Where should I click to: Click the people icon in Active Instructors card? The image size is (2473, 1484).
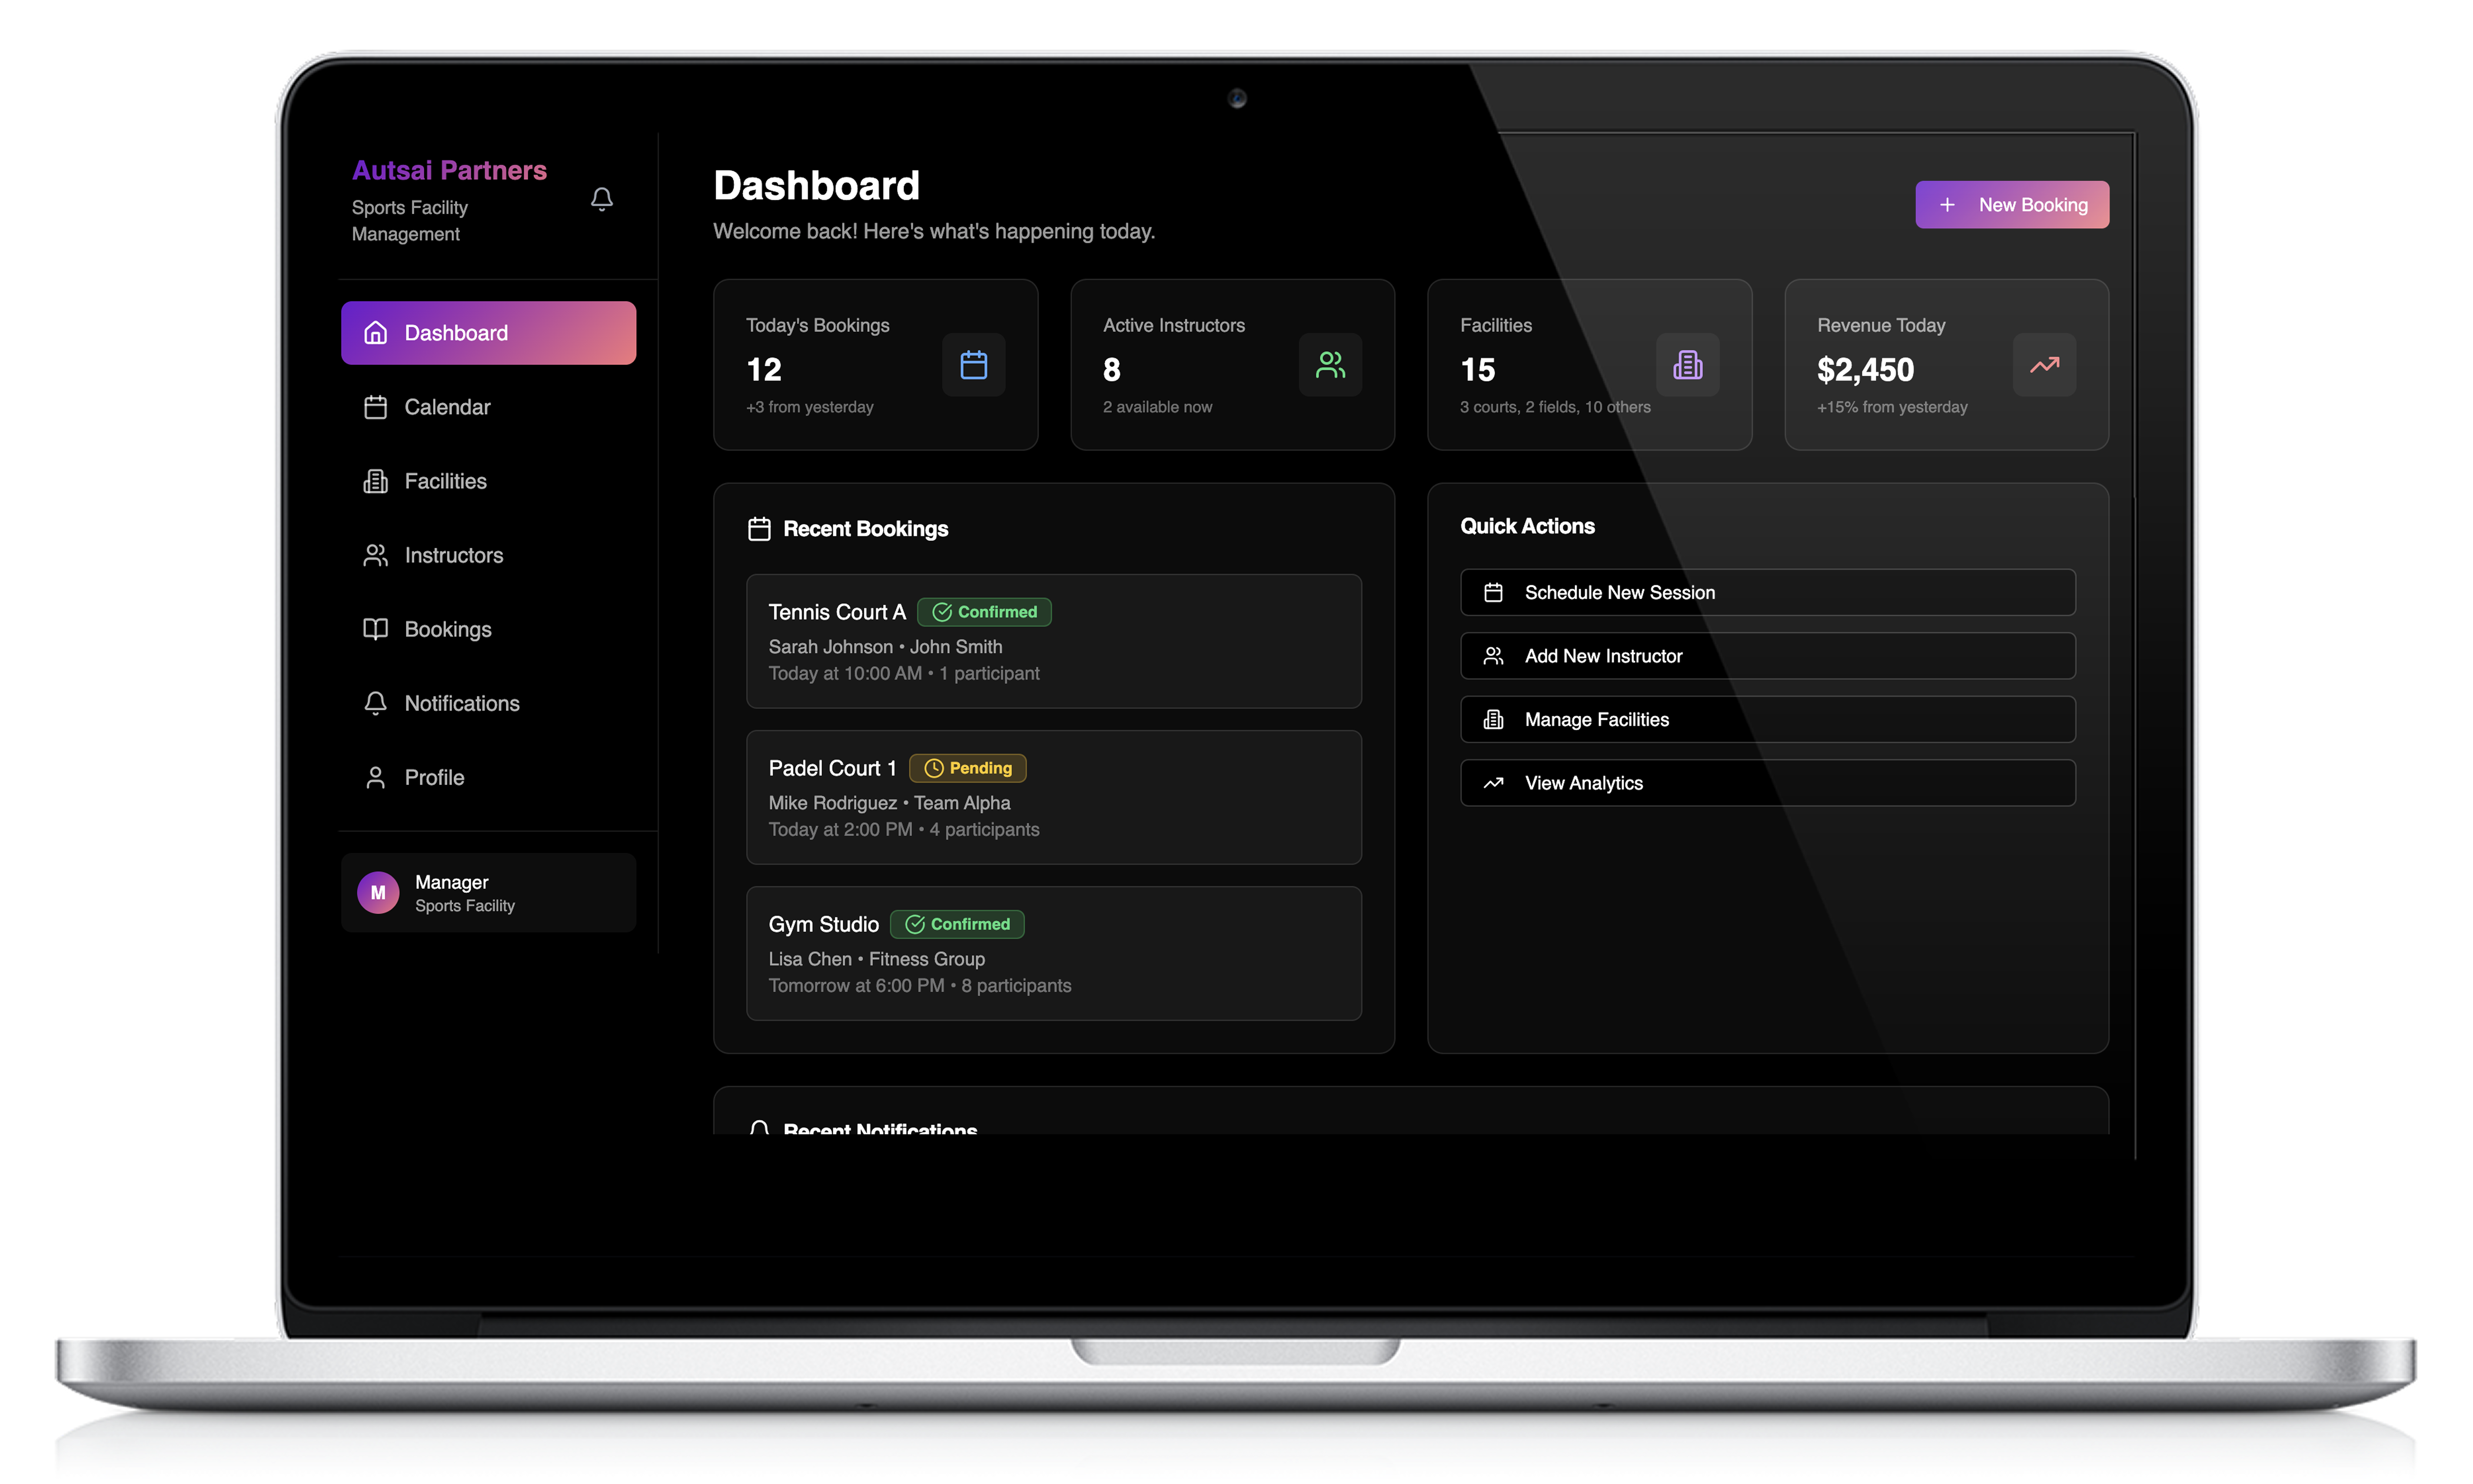pos(1330,365)
